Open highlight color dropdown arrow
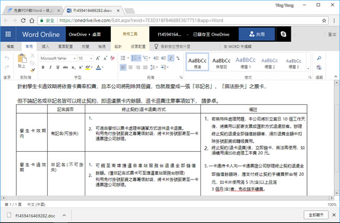This screenshot has height=223, width=340. coord(92,67)
